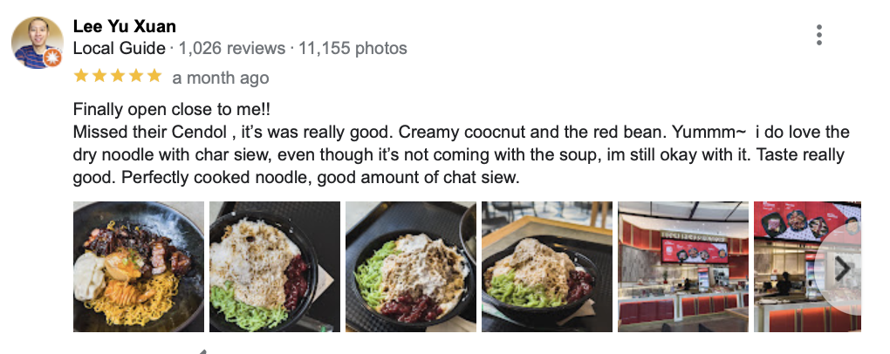Image resolution: width=890 pixels, height=354 pixels.
Task: Click the 'a month ago' timestamp
Action: (x=221, y=78)
